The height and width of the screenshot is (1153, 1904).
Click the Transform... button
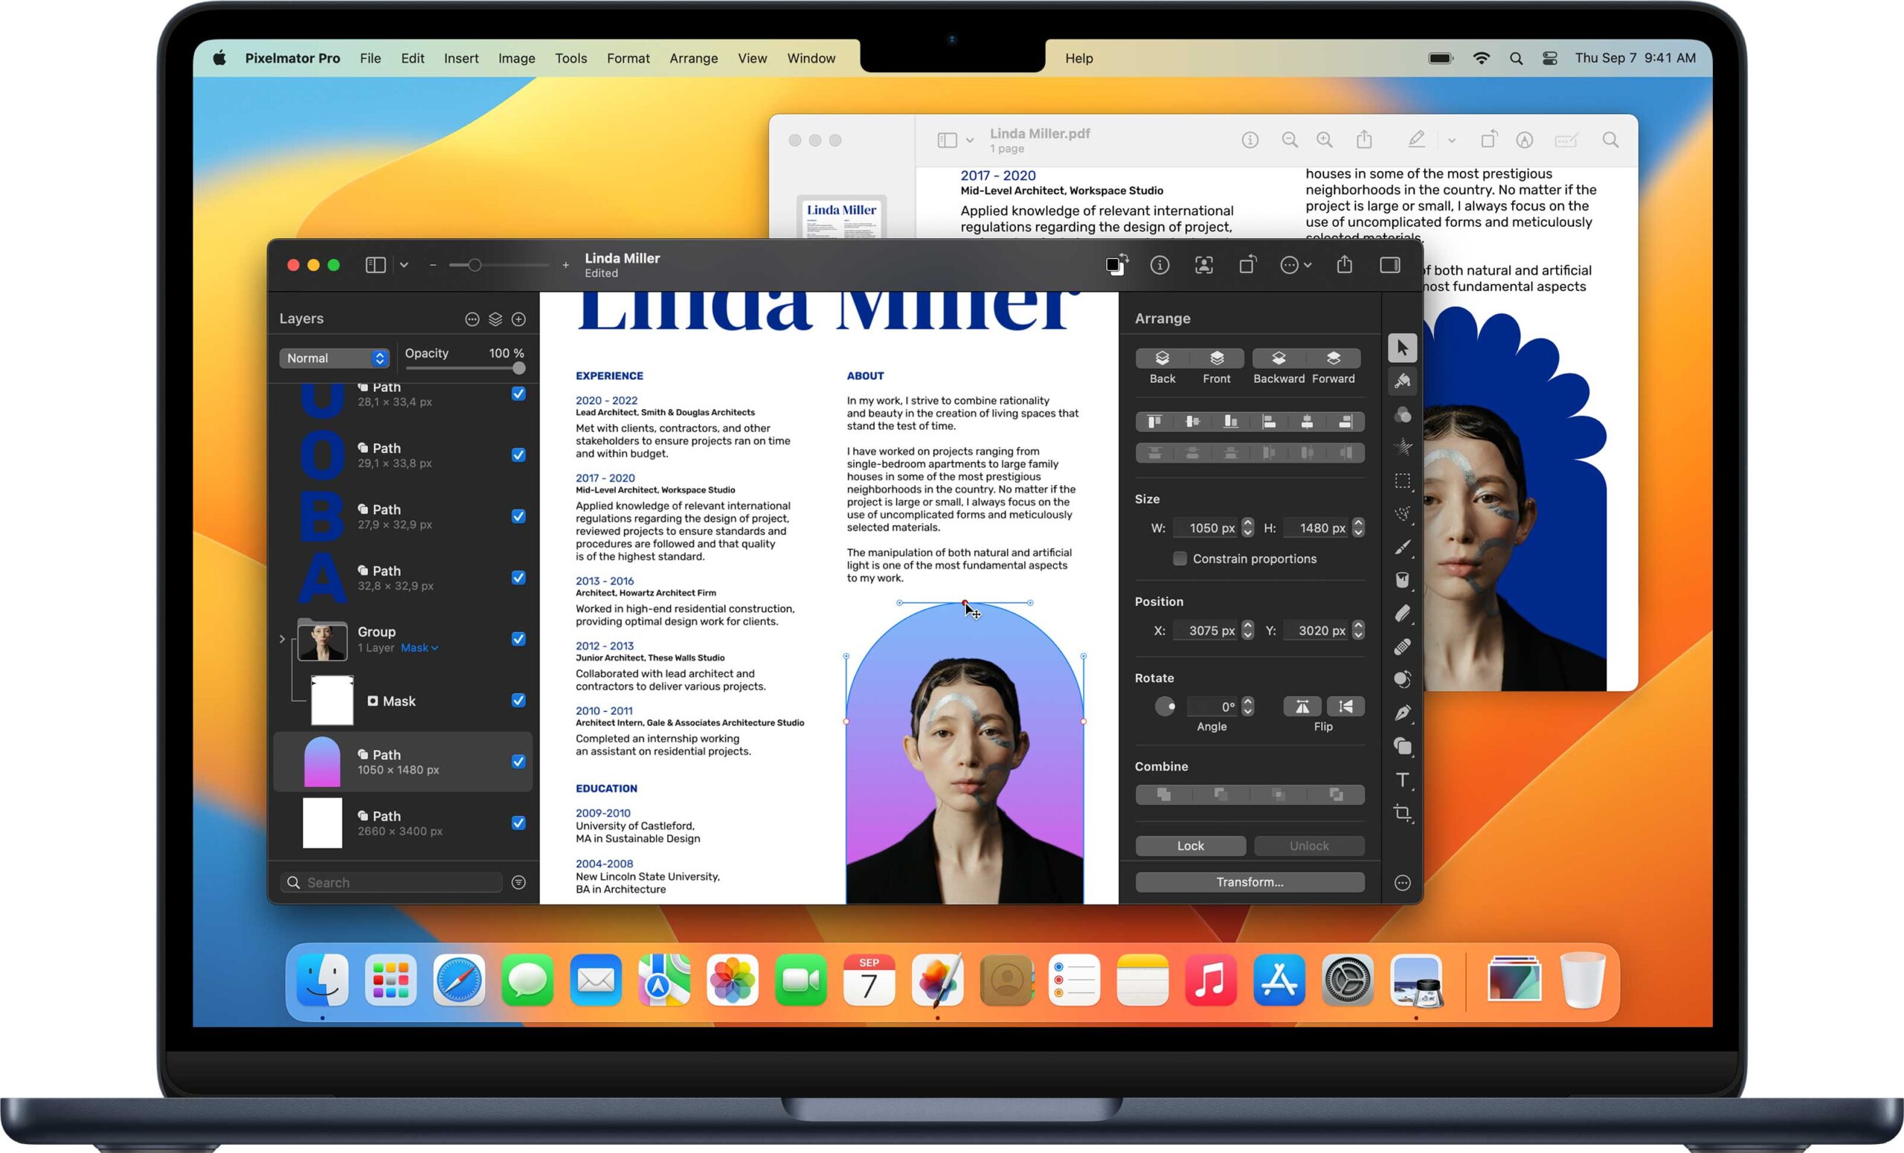(x=1249, y=881)
